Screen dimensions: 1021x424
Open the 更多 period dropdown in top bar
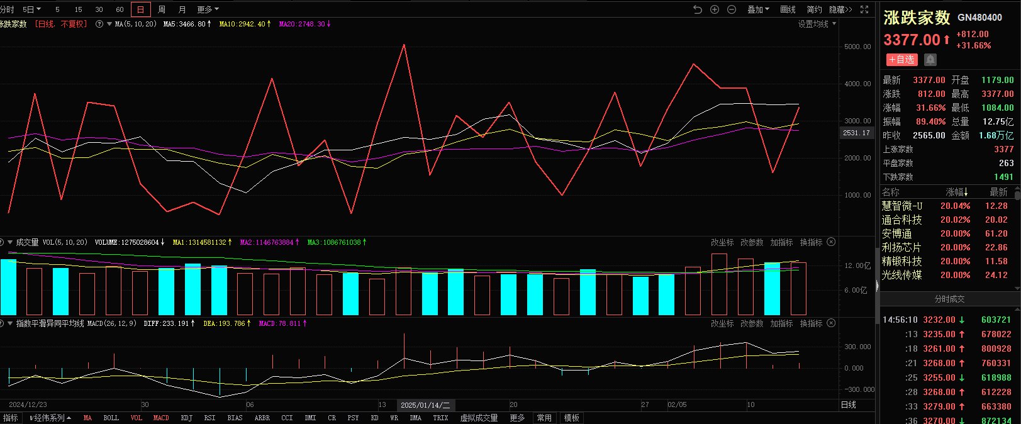[208, 9]
